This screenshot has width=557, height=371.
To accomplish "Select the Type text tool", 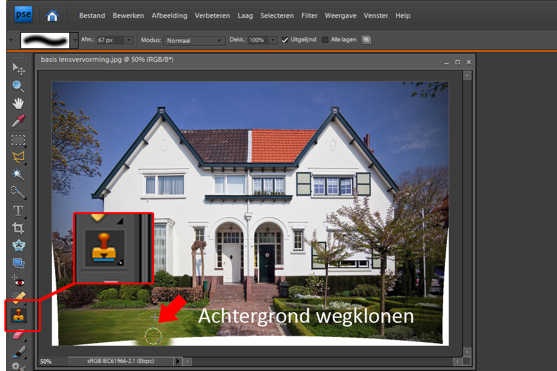I will point(19,211).
